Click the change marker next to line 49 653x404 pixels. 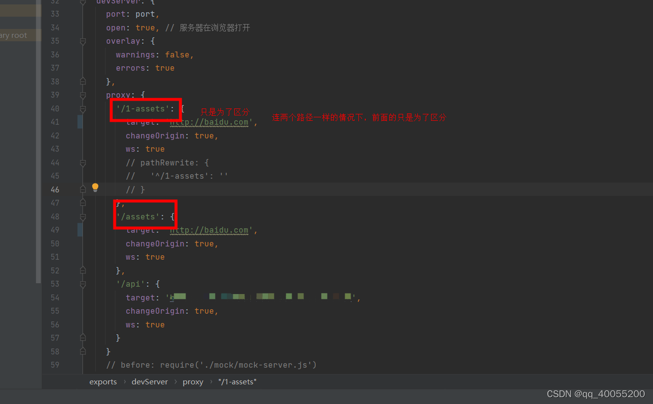click(80, 230)
